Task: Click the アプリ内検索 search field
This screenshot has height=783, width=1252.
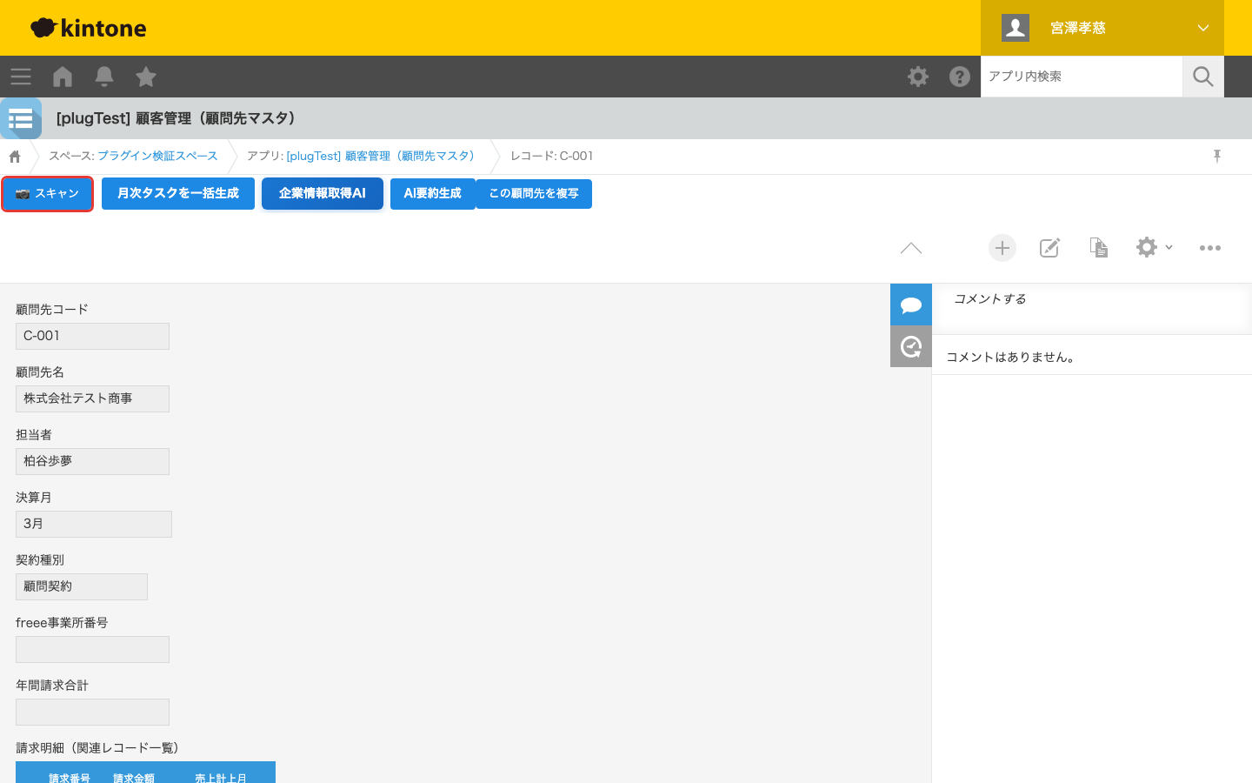Action: coord(1082,77)
